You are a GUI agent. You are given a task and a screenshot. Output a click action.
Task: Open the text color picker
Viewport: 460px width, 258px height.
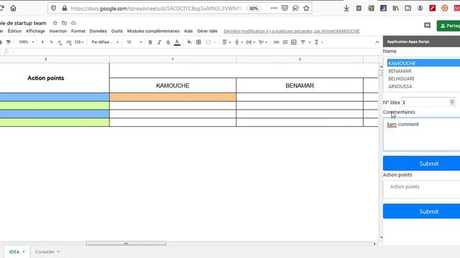click(177, 42)
